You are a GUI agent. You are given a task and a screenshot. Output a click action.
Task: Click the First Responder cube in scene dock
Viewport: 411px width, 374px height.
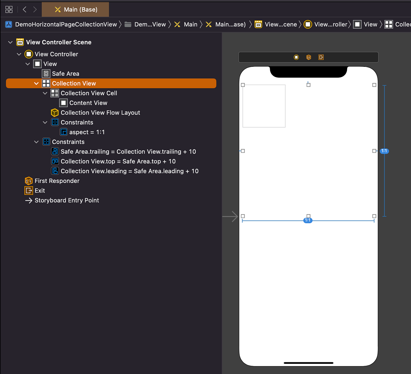309,57
